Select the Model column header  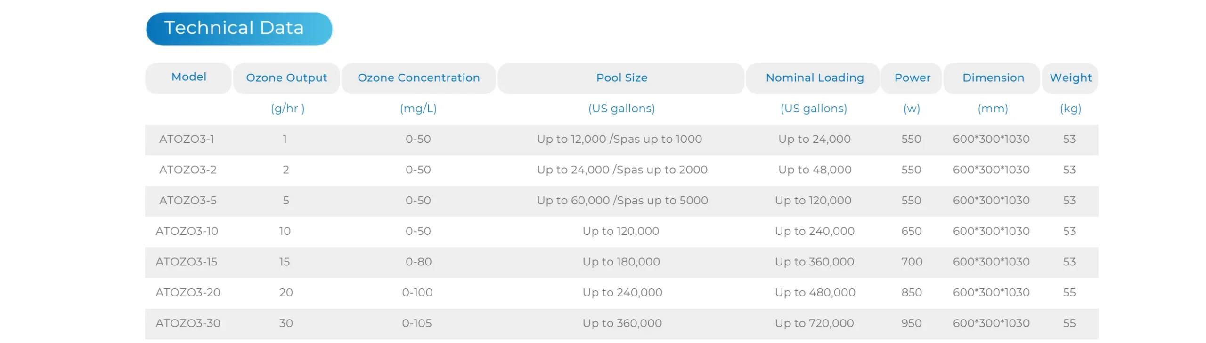pos(188,77)
